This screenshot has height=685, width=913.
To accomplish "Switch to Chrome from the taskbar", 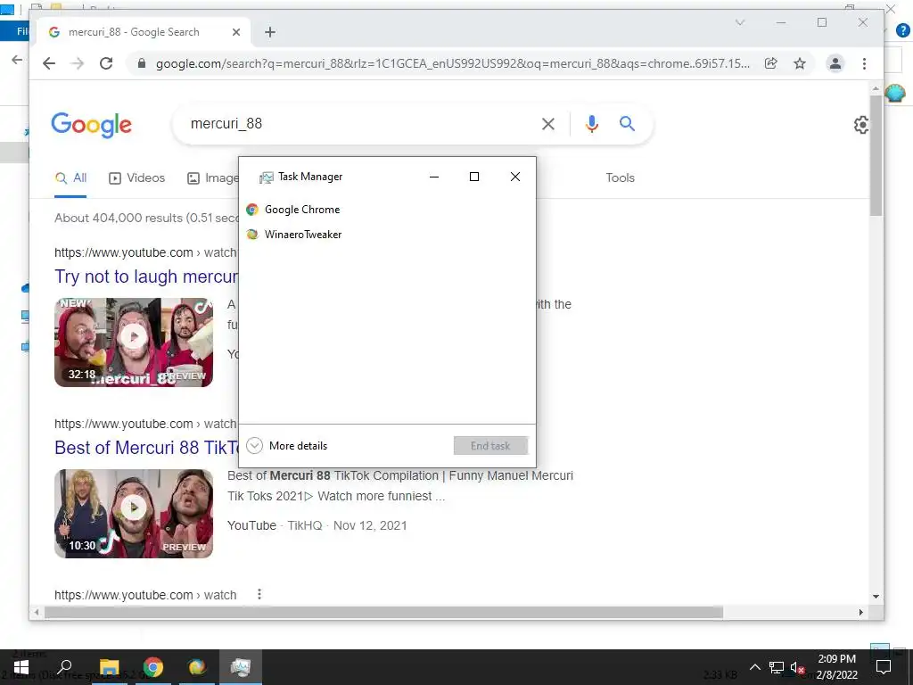I will tap(153, 667).
